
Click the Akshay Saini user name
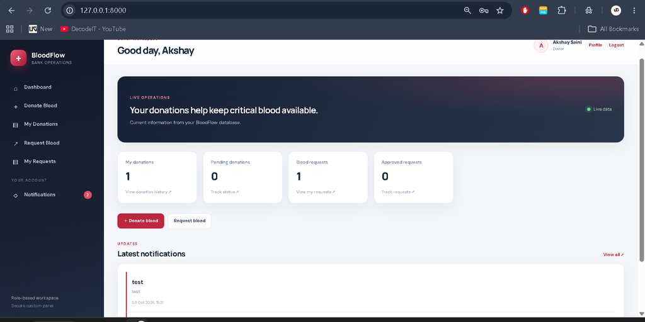567,42
